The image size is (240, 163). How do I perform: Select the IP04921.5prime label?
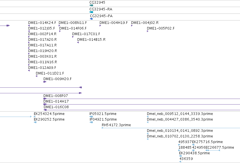click(103, 119)
